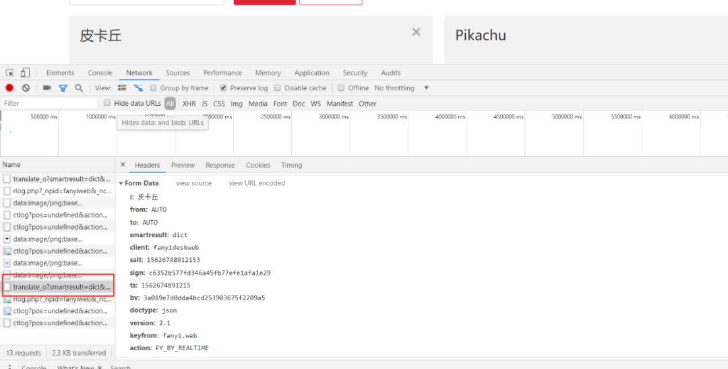Switch to the Console panel tab
This screenshot has width=728, height=369.
click(100, 73)
